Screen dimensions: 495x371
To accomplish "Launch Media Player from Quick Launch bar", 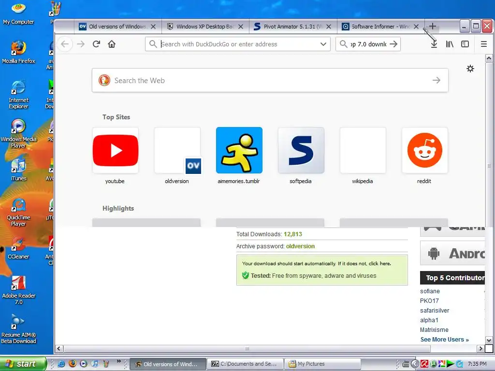I will click(83, 364).
